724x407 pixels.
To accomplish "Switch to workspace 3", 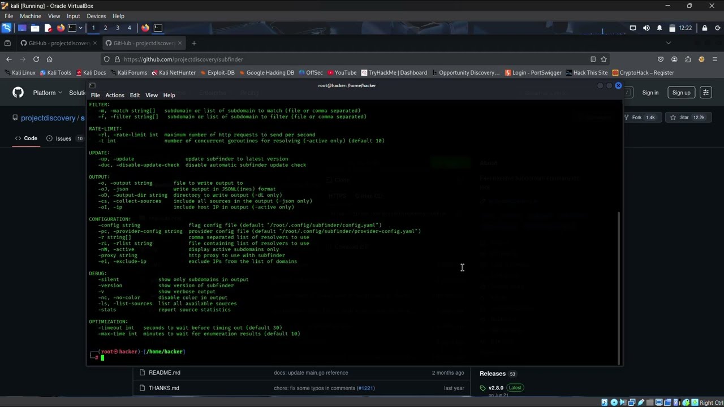I will pyautogui.click(x=118, y=28).
